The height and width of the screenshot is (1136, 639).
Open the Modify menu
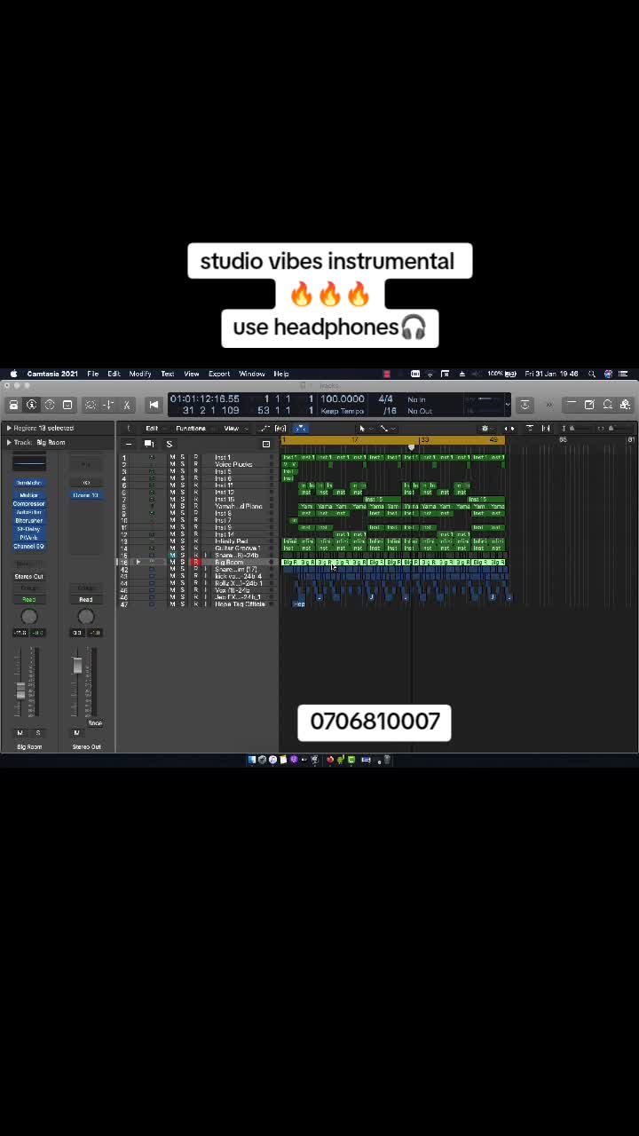[x=140, y=374]
